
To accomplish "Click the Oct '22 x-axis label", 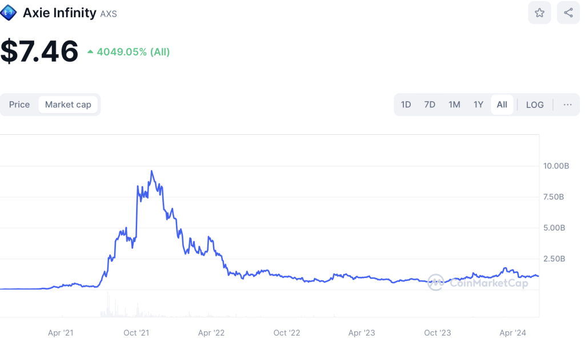I will coord(287,333).
